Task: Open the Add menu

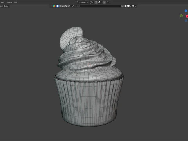Action: pyautogui.click(x=3, y=2)
